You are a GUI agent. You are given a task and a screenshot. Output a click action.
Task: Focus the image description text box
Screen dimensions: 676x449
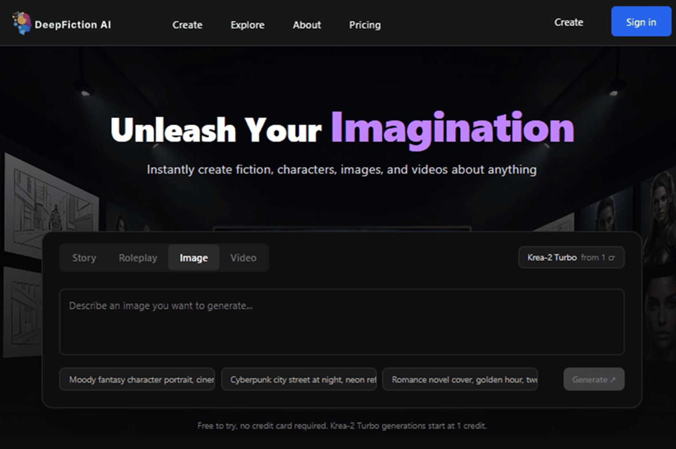click(x=342, y=322)
